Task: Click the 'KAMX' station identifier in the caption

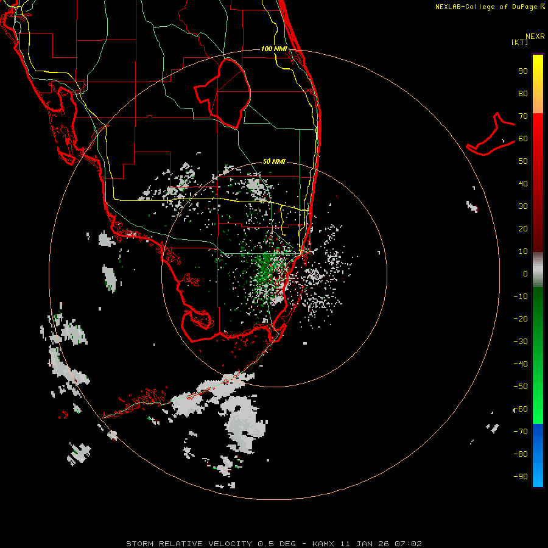Action: [323, 544]
